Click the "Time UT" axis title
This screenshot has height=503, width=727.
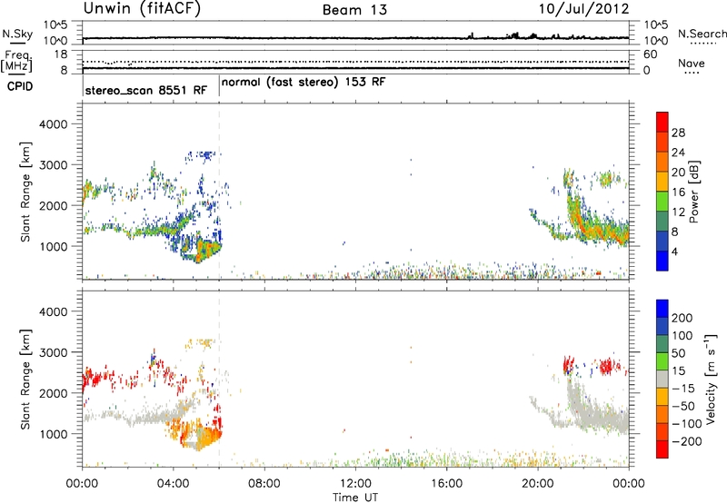tap(355, 498)
